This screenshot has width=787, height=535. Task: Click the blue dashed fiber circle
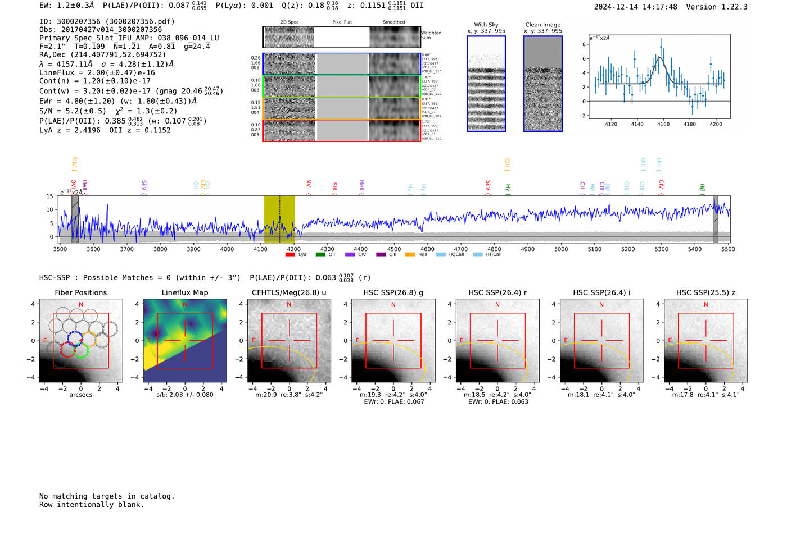tap(75, 339)
